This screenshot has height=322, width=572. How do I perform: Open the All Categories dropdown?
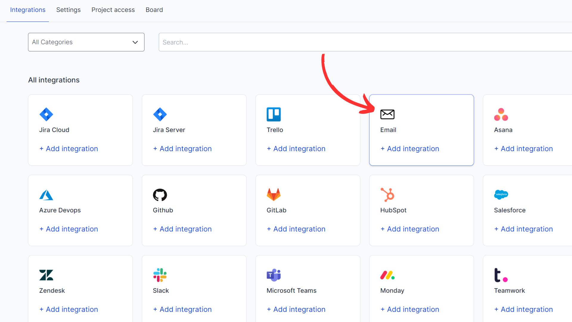[x=86, y=42]
